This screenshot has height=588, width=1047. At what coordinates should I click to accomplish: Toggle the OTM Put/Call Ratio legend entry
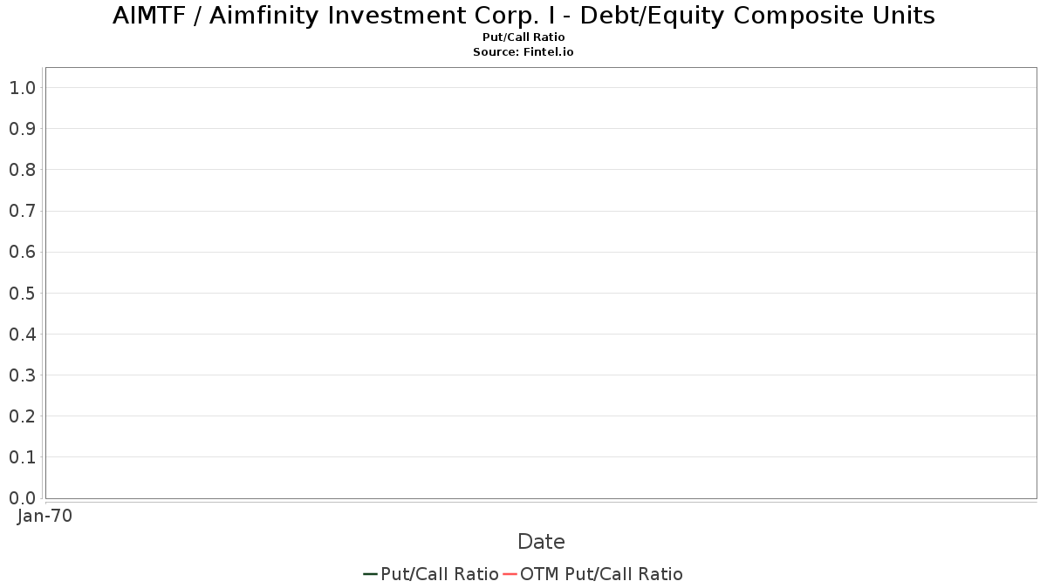coord(593,574)
